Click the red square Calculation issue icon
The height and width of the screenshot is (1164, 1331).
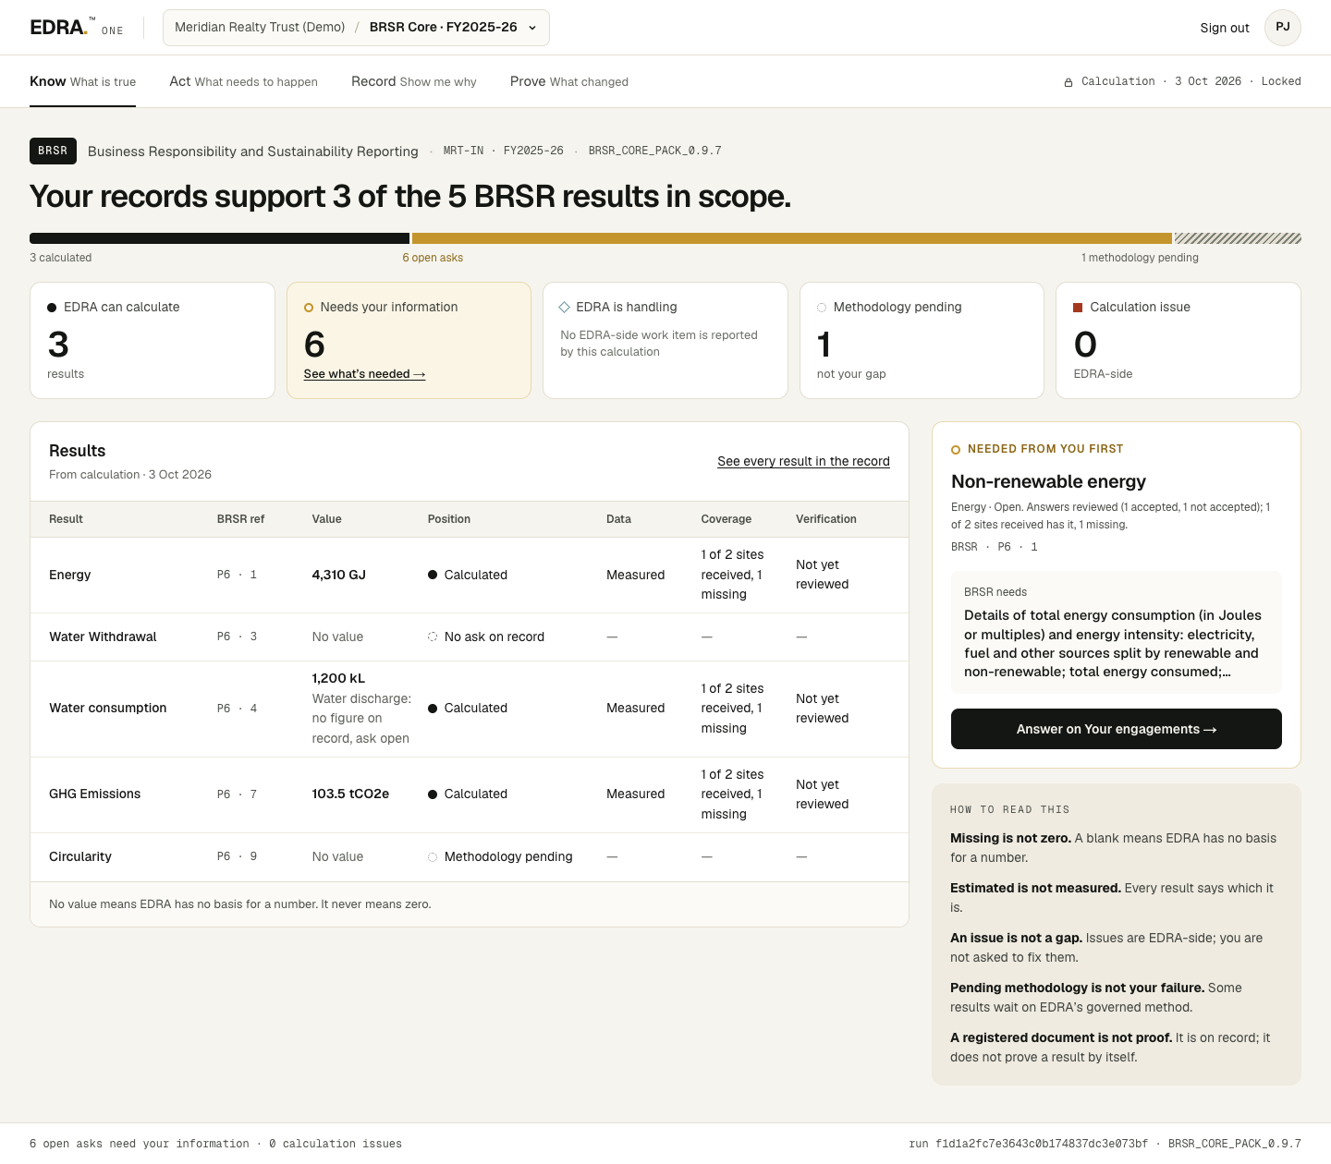pyautogui.click(x=1078, y=308)
